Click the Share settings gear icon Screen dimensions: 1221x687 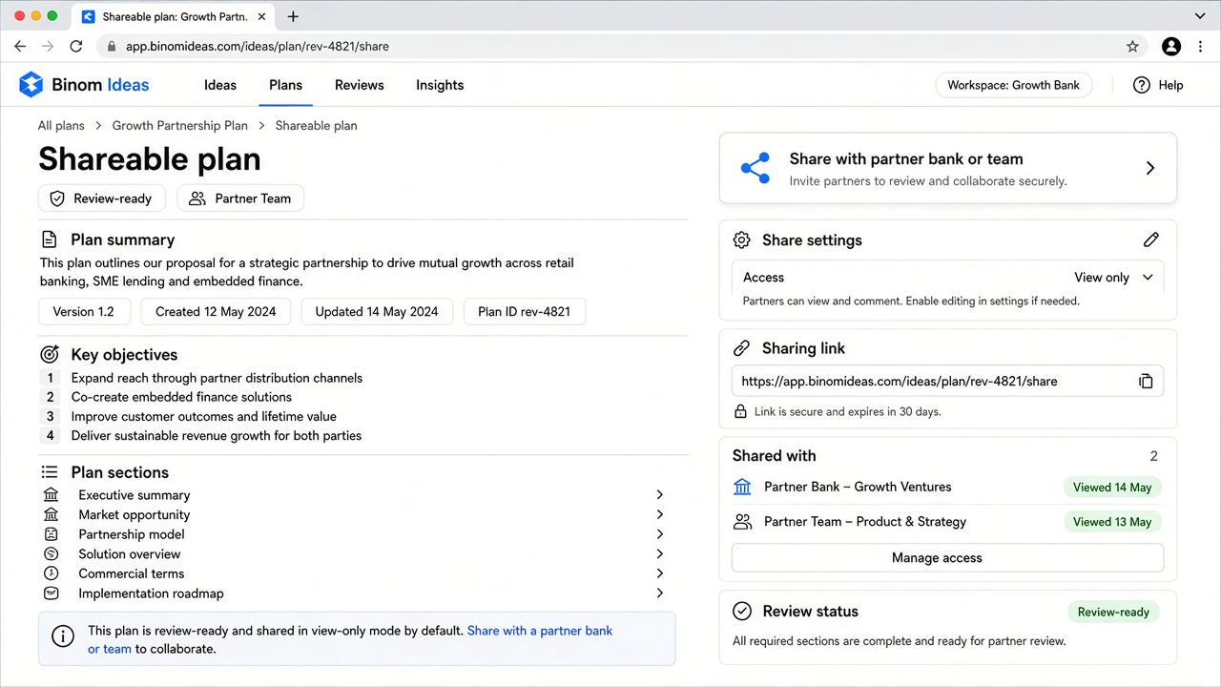pos(741,240)
